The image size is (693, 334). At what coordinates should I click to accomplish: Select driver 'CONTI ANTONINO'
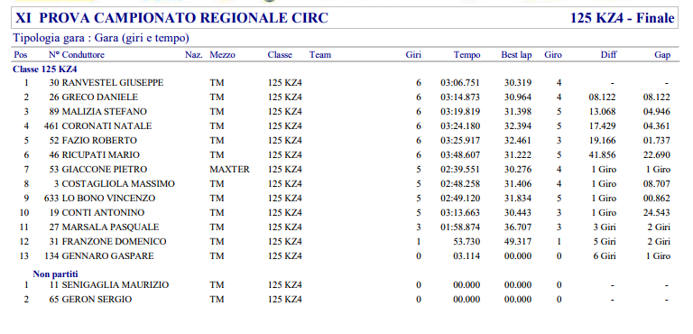(103, 213)
